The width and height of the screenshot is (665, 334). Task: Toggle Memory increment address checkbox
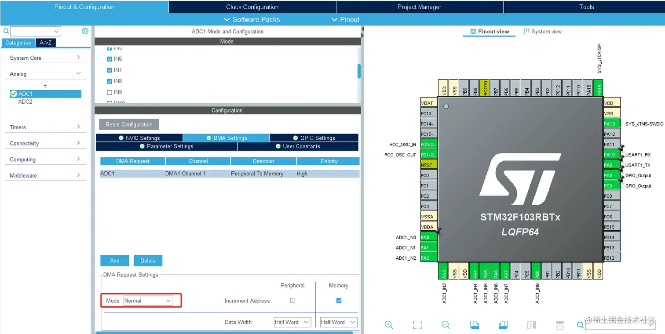coord(339,301)
